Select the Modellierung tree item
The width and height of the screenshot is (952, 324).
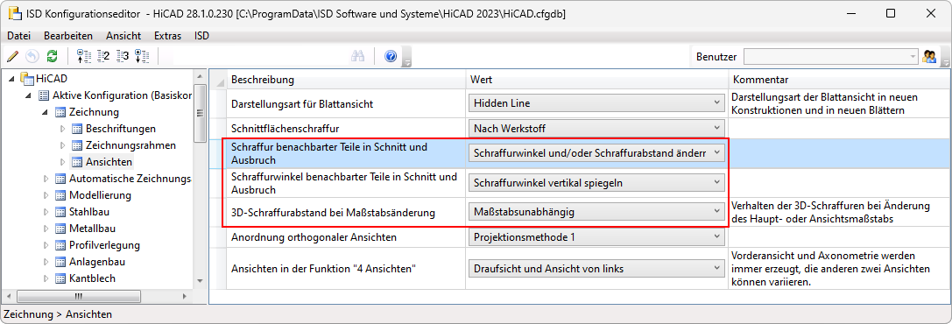tap(100, 195)
